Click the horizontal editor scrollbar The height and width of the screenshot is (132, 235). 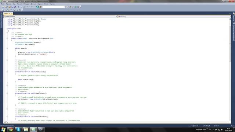click(120, 122)
